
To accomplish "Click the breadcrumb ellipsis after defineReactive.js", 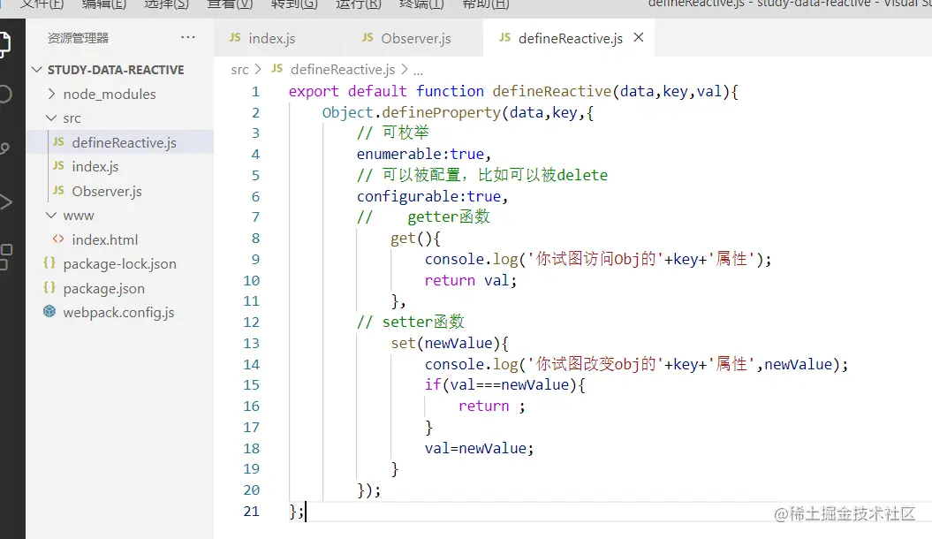I will [418, 69].
